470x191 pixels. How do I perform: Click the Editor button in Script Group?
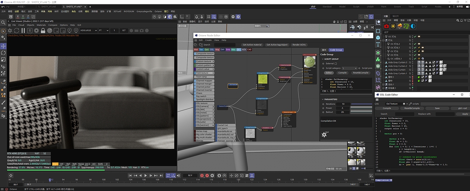tap(329, 73)
